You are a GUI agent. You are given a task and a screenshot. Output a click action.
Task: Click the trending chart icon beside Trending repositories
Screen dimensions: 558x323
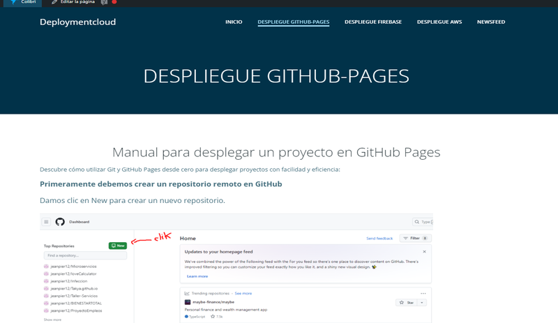(187, 294)
